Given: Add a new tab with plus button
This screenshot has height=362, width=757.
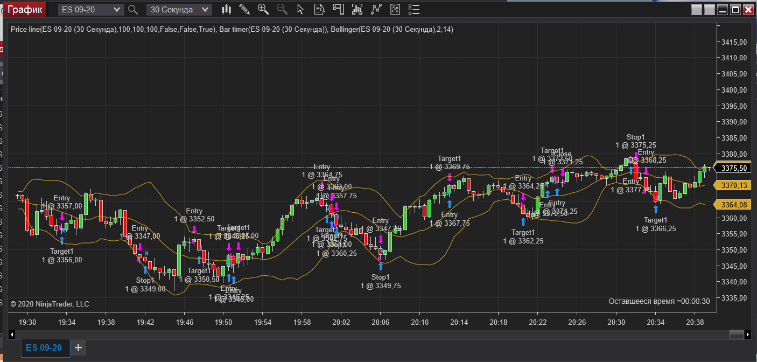Looking at the screenshot, I should pos(78,347).
